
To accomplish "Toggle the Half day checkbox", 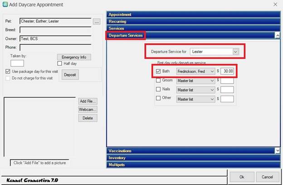I will (x=59, y=63).
